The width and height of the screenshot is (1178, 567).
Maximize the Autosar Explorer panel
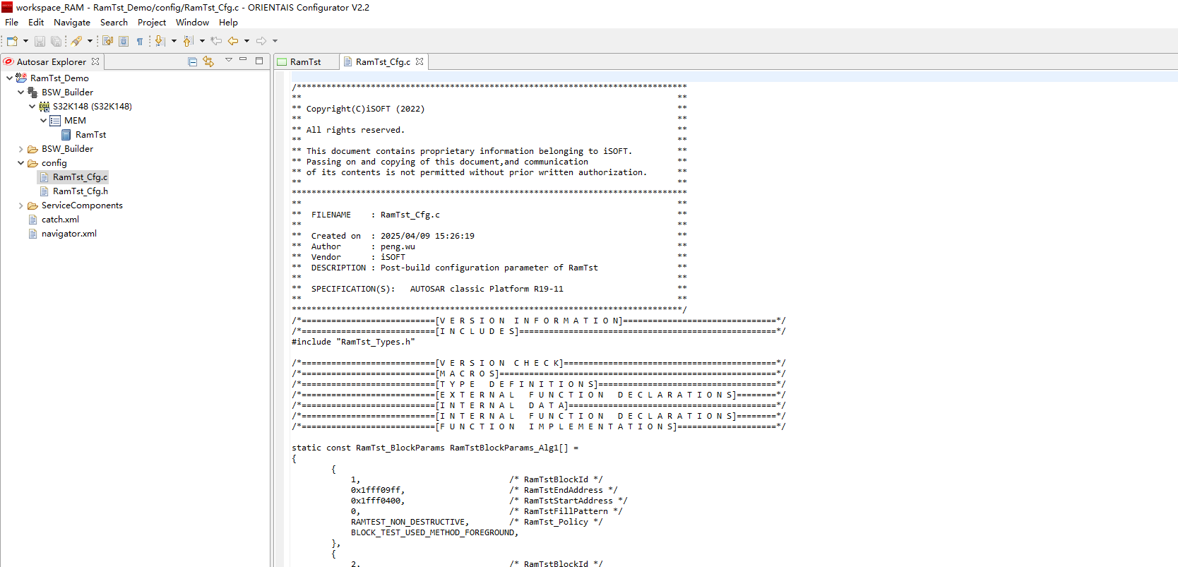click(x=259, y=61)
